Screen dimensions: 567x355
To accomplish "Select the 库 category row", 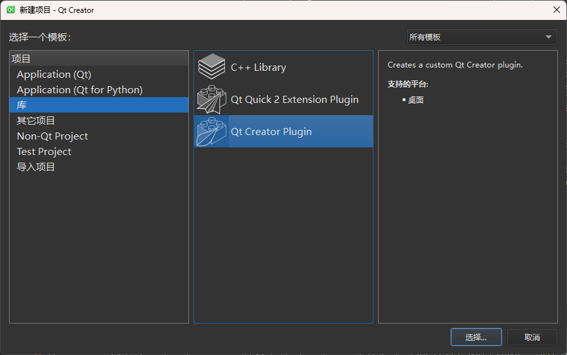I will coord(99,105).
